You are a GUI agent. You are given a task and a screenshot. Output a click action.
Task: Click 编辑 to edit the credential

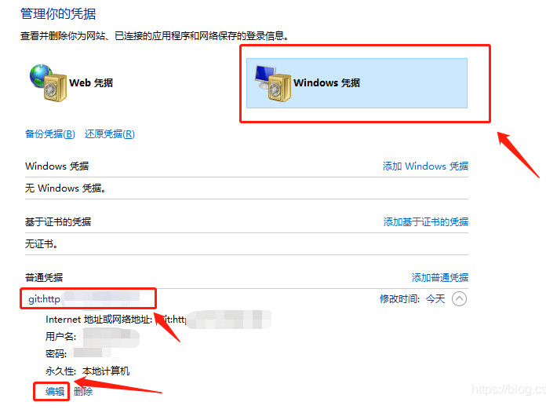coord(55,392)
